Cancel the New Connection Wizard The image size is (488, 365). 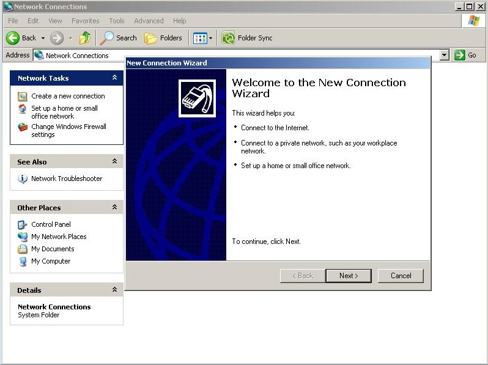(401, 276)
